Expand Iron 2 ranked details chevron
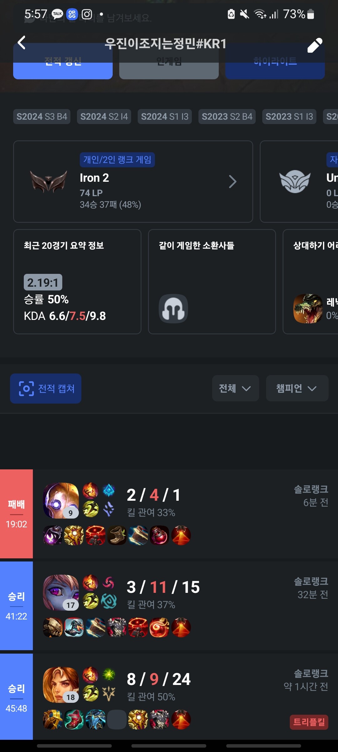Image resolution: width=338 pixels, height=752 pixels. click(x=232, y=181)
